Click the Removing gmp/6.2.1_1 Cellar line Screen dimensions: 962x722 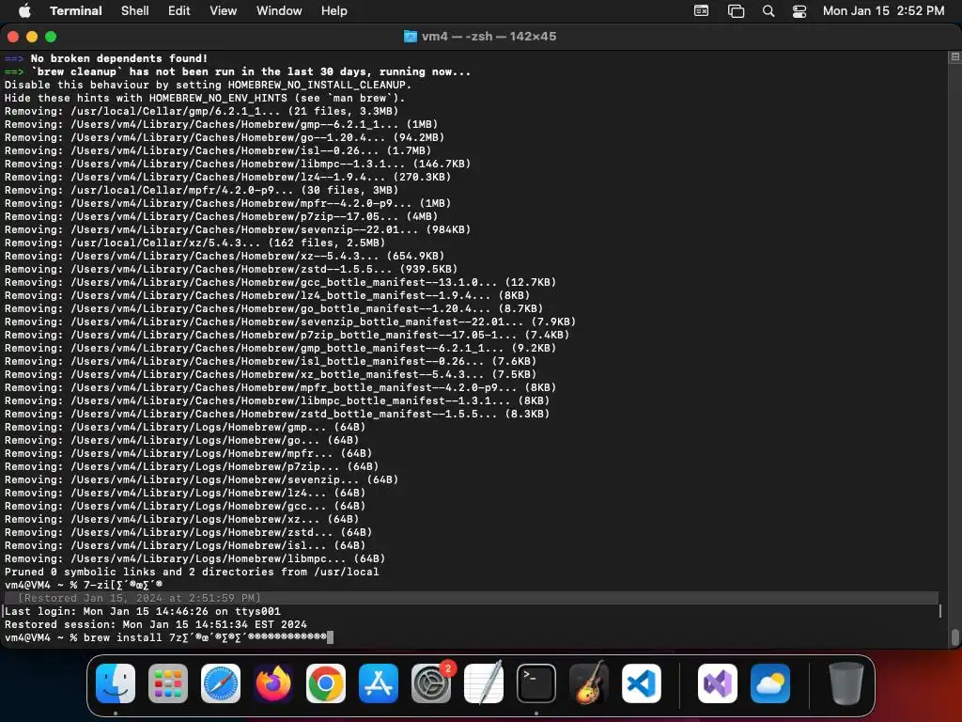click(x=201, y=111)
